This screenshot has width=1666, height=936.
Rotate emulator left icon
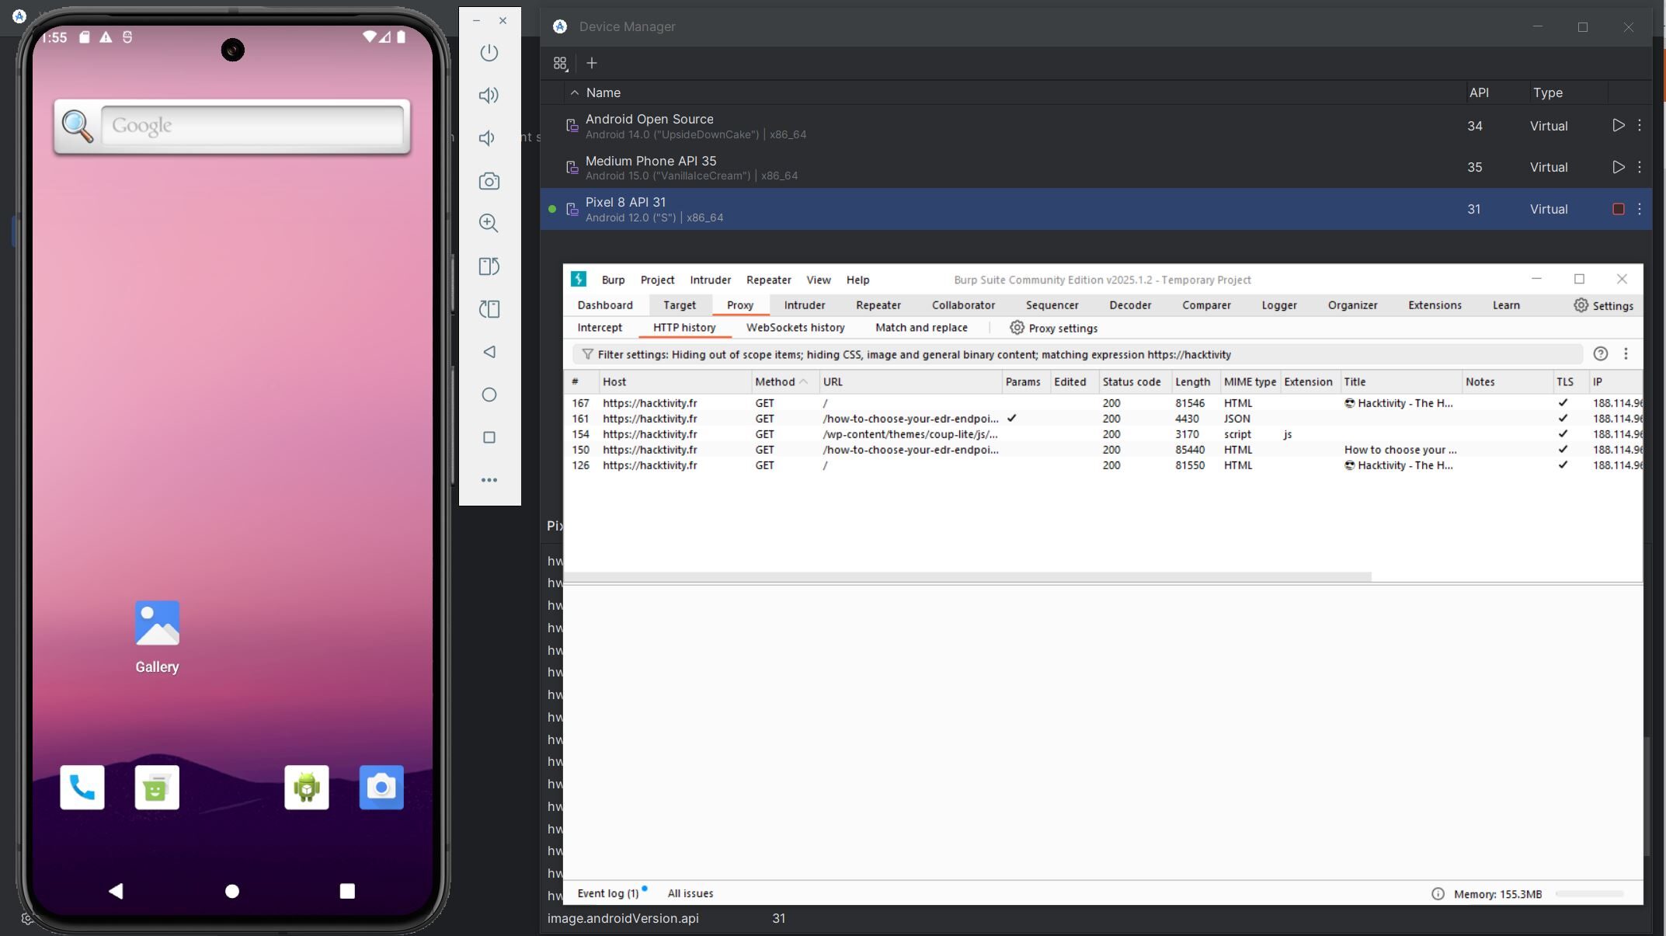(x=489, y=266)
